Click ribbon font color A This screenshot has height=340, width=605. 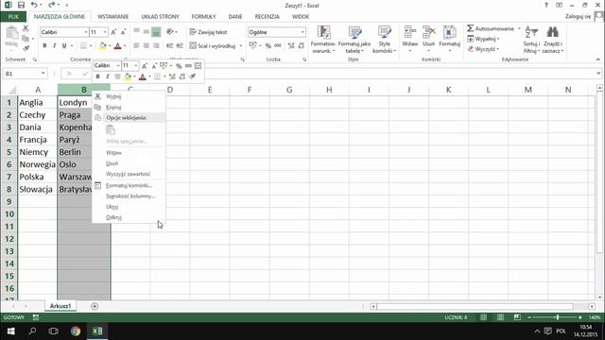117,46
